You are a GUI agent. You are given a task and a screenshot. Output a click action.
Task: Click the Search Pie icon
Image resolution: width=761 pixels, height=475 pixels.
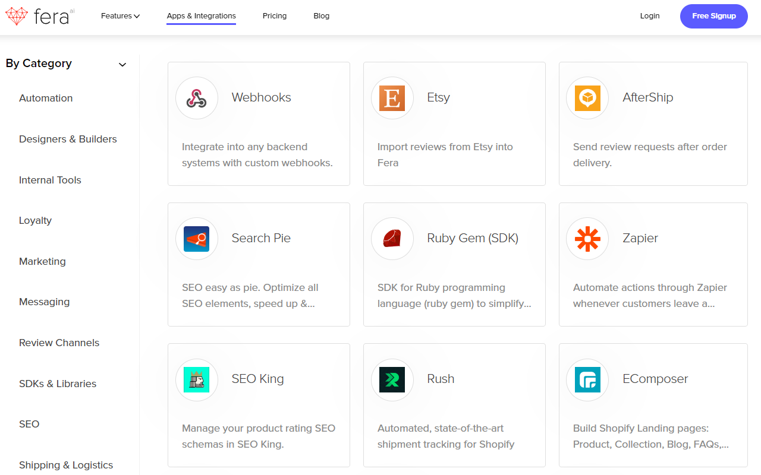(197, 239)
